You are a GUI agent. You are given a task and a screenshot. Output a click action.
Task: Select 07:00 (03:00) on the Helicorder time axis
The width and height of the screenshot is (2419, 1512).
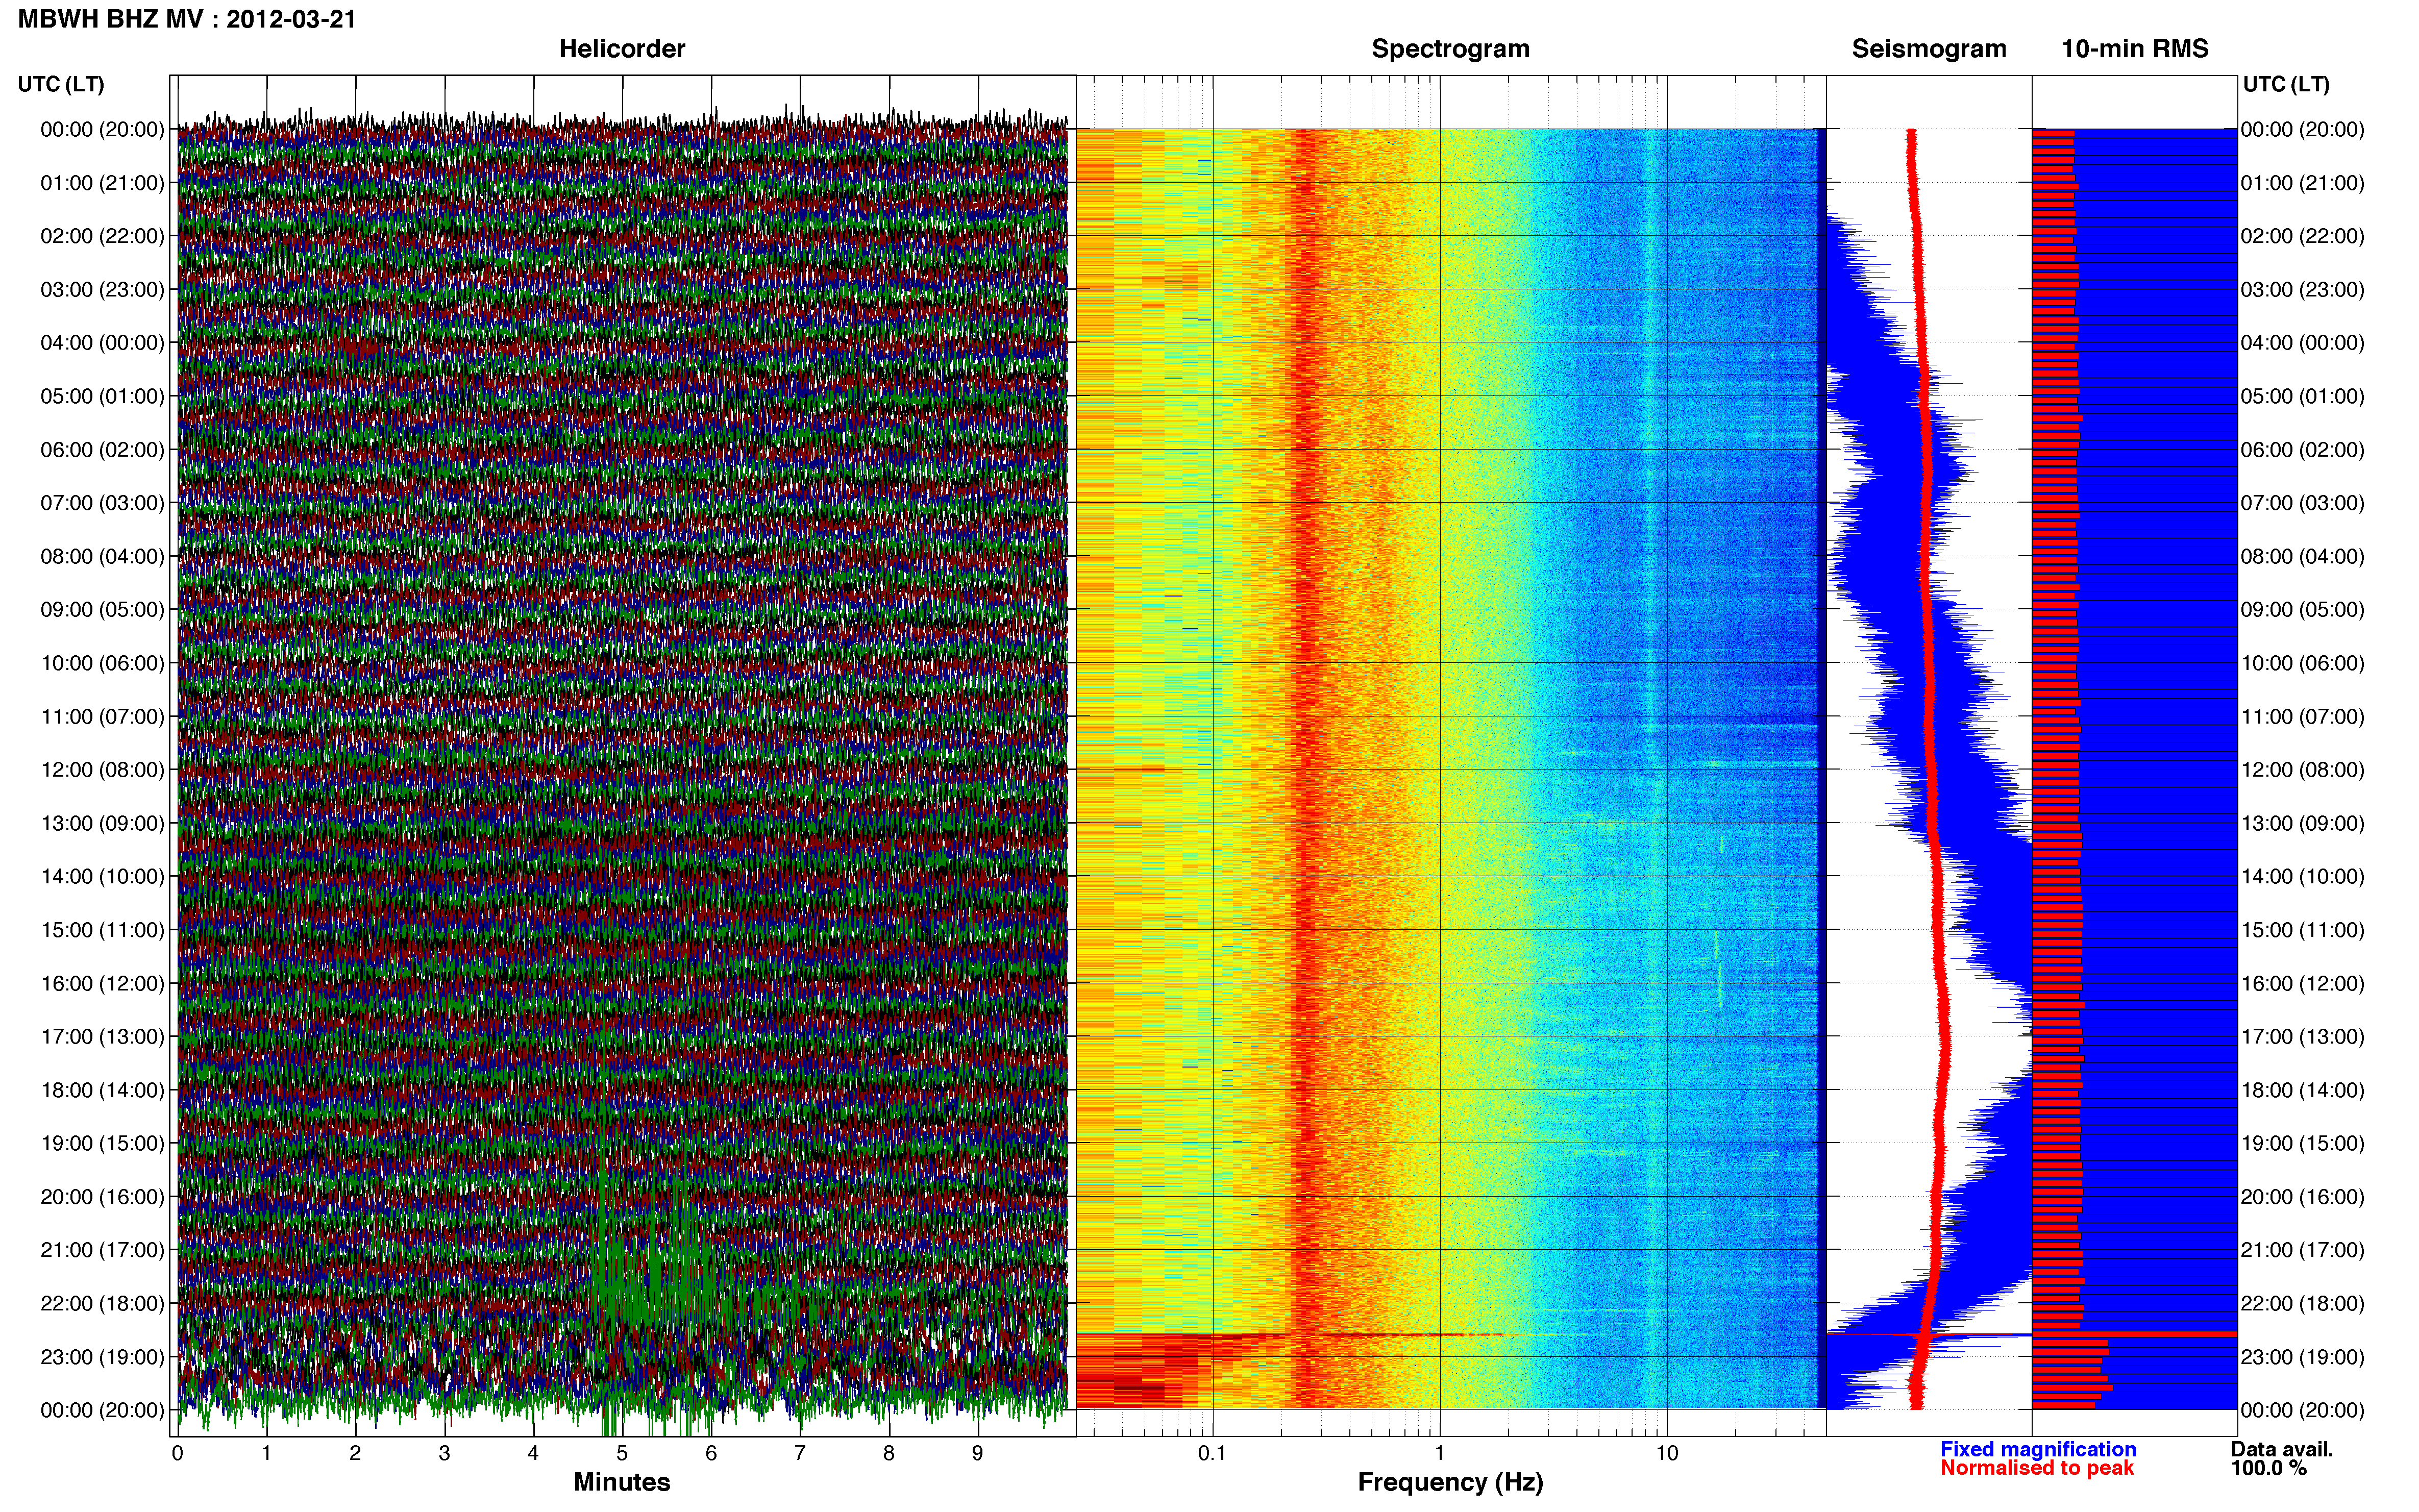click(x=102, y=503)
